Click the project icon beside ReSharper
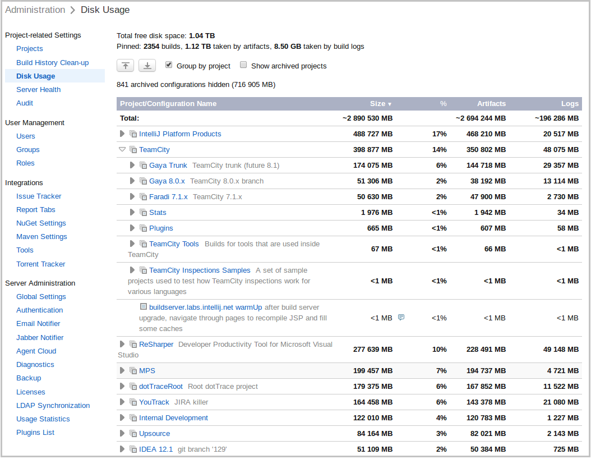The width and height of the screenshot is (591, 459). point(132,343)
